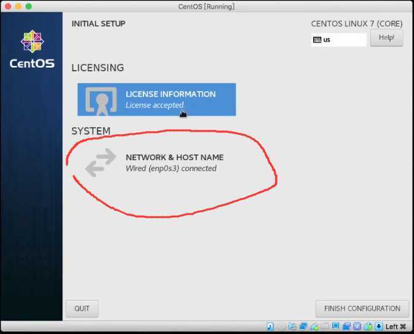Zoom the VM window with green button
The height and width of the screenshot is (334, 414).
click(29, 6)
